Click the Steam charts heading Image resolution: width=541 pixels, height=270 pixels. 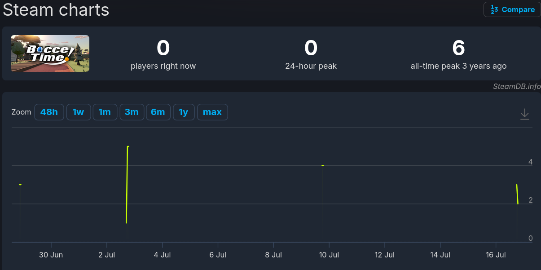point(56,9)
